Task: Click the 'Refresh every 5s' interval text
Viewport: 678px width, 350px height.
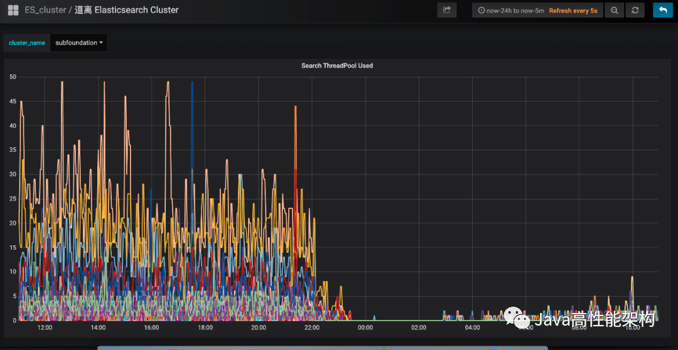Action: coord(573,11)
